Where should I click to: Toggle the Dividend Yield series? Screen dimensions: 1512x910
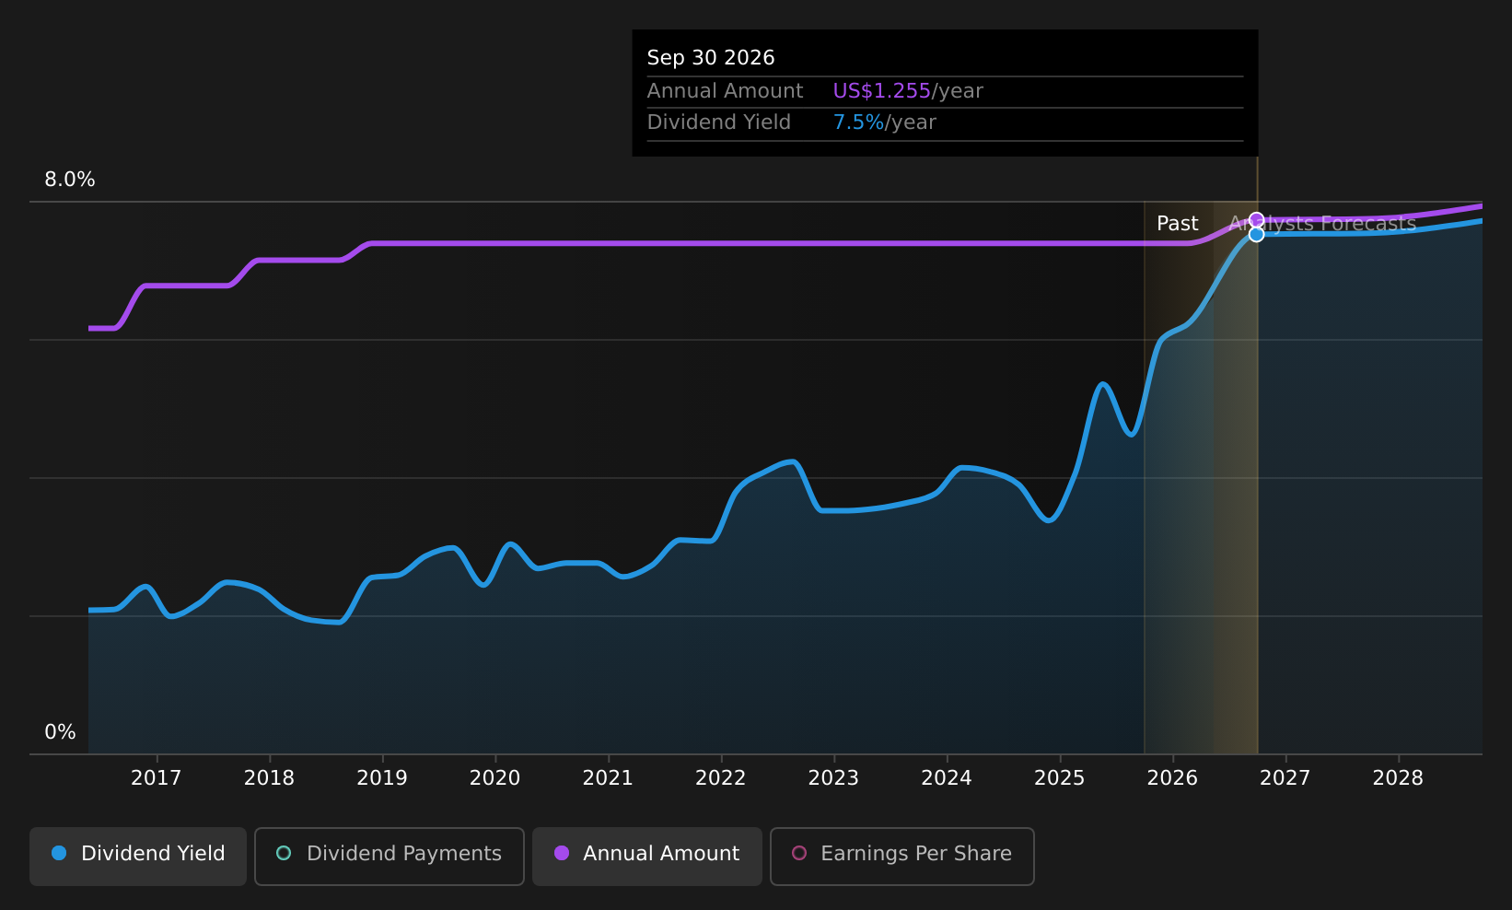point(138,856)
